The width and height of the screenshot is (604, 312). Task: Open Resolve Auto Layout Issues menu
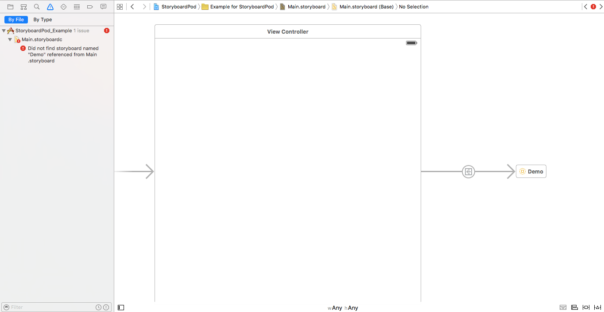click(x=597, y=308)
